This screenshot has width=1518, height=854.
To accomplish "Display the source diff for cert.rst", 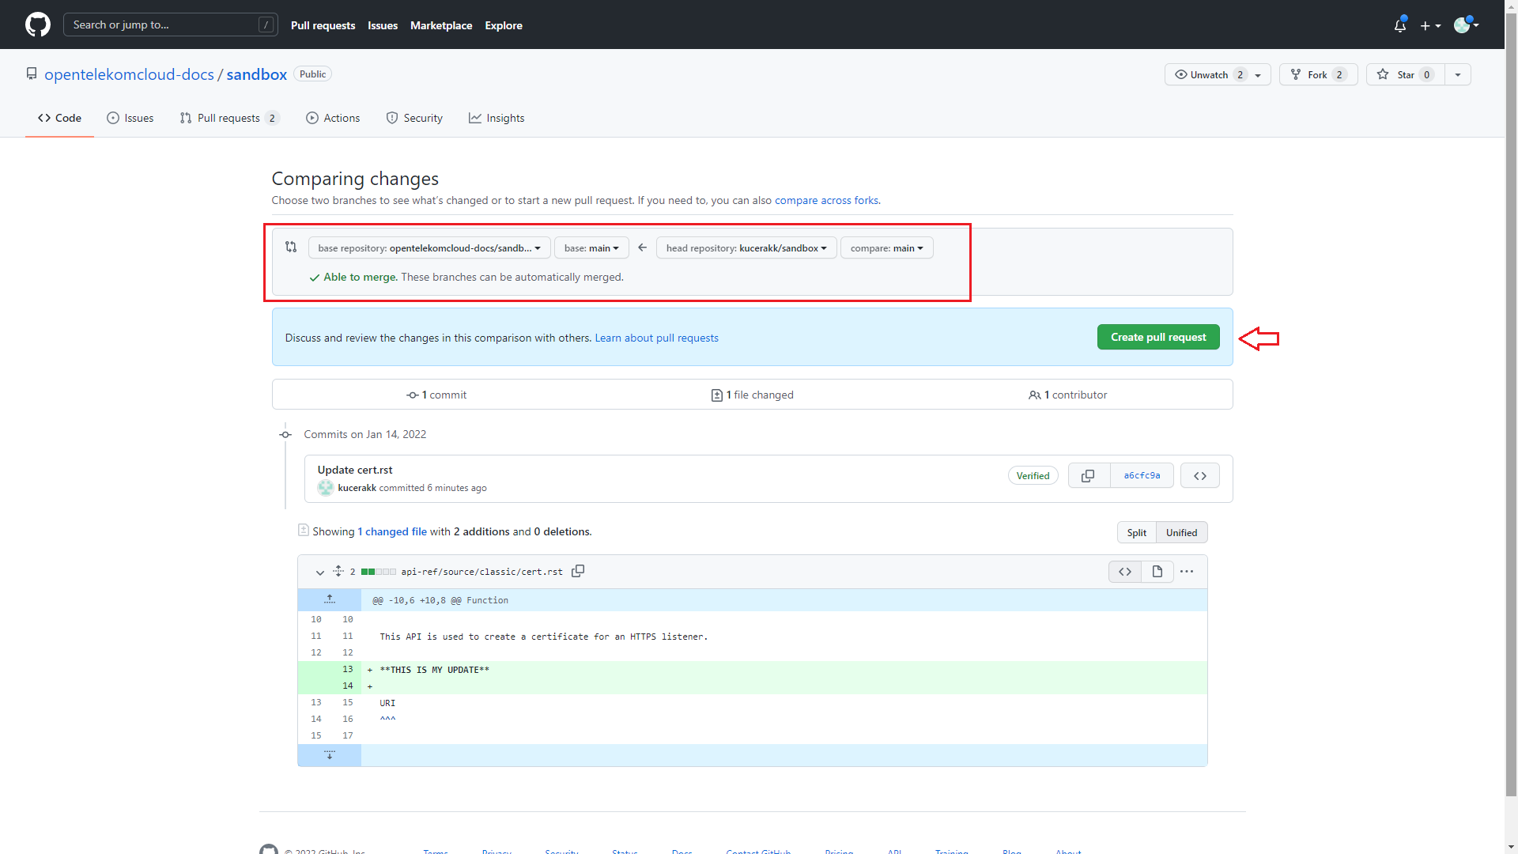I will coord(1125,572).
